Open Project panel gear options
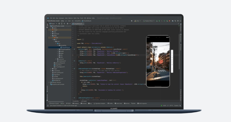231x122 pixels. pyautogui.click(x=68, y=24)
